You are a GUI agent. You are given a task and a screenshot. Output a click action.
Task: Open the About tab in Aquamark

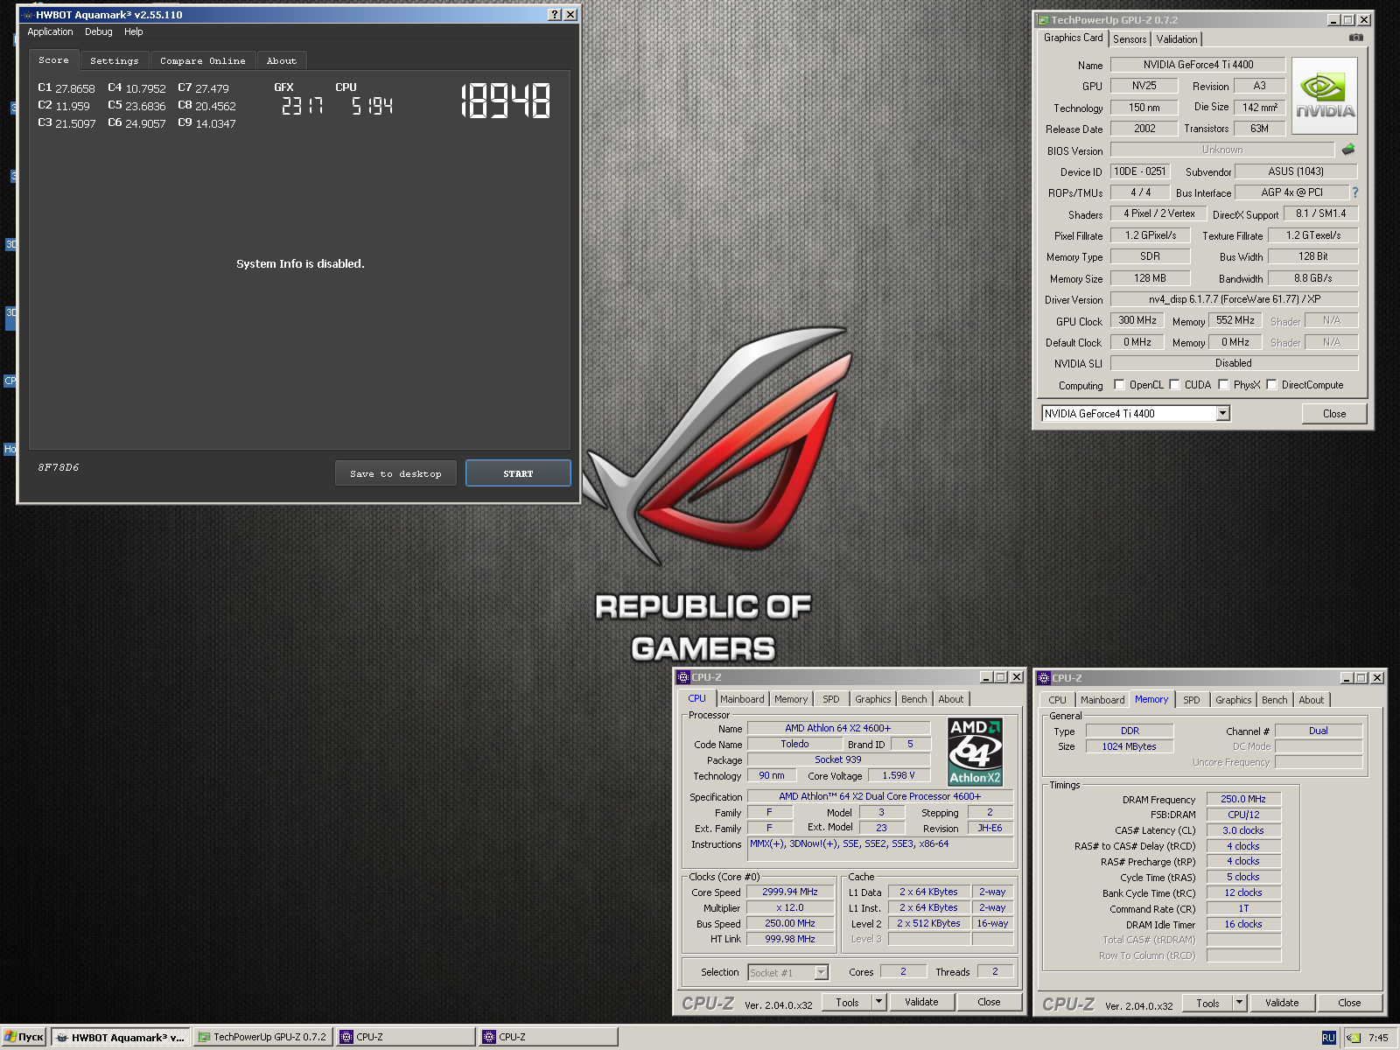pyautogui.click(x=282, y=61)
